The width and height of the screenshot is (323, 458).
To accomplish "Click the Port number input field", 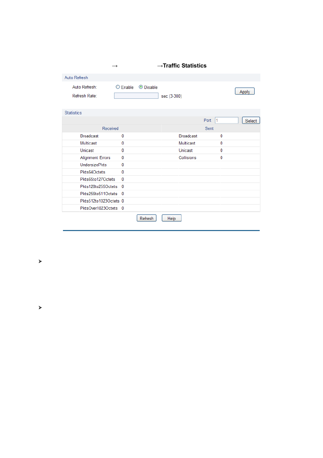I will point(227,120).
